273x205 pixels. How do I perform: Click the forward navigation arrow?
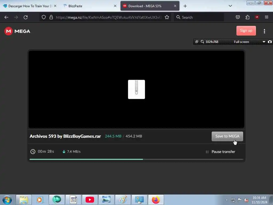(x=16, y=17)
